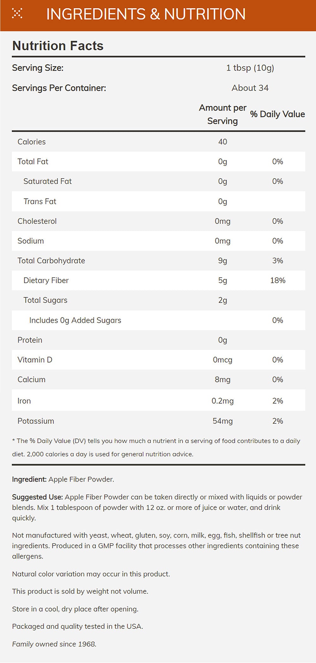Image resolution: width=316 pixels, height=663 pixels.
Task: Click the 'Amount per Serving' column header
Action: pos(222,114)
